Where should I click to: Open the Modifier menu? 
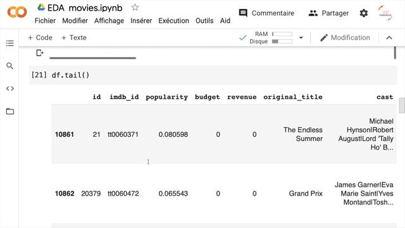pyautogui.click(x=75, y=21)
